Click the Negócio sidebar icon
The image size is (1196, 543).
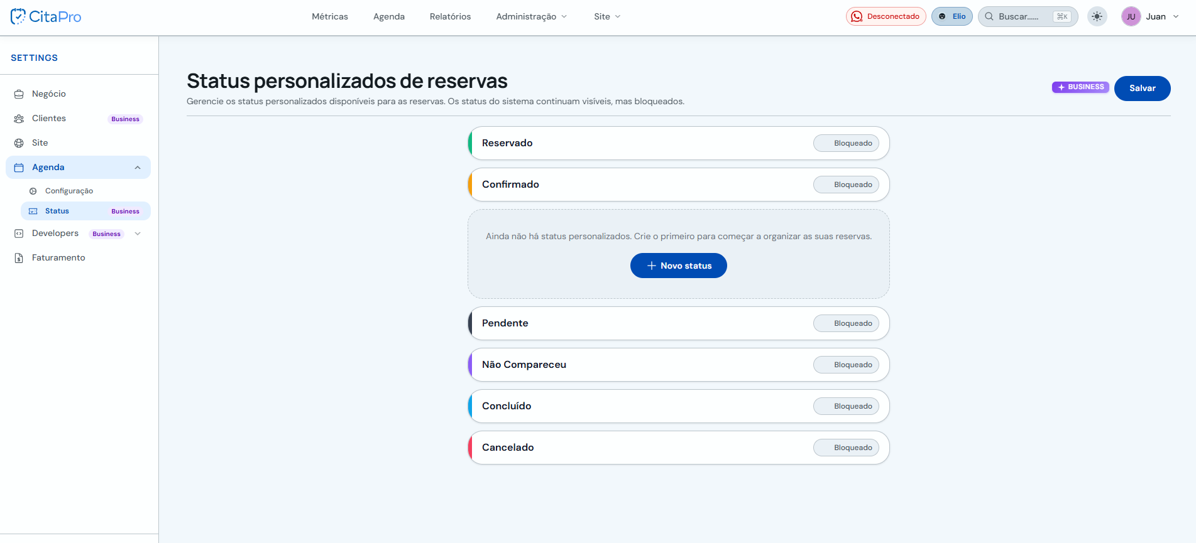[19, 94]
